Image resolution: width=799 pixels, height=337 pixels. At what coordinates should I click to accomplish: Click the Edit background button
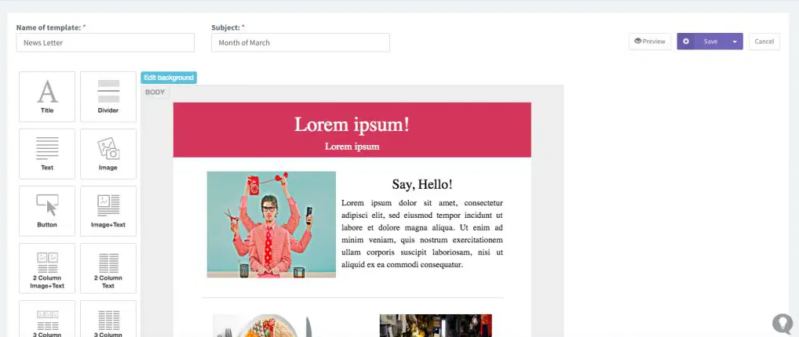click(169, 78)
